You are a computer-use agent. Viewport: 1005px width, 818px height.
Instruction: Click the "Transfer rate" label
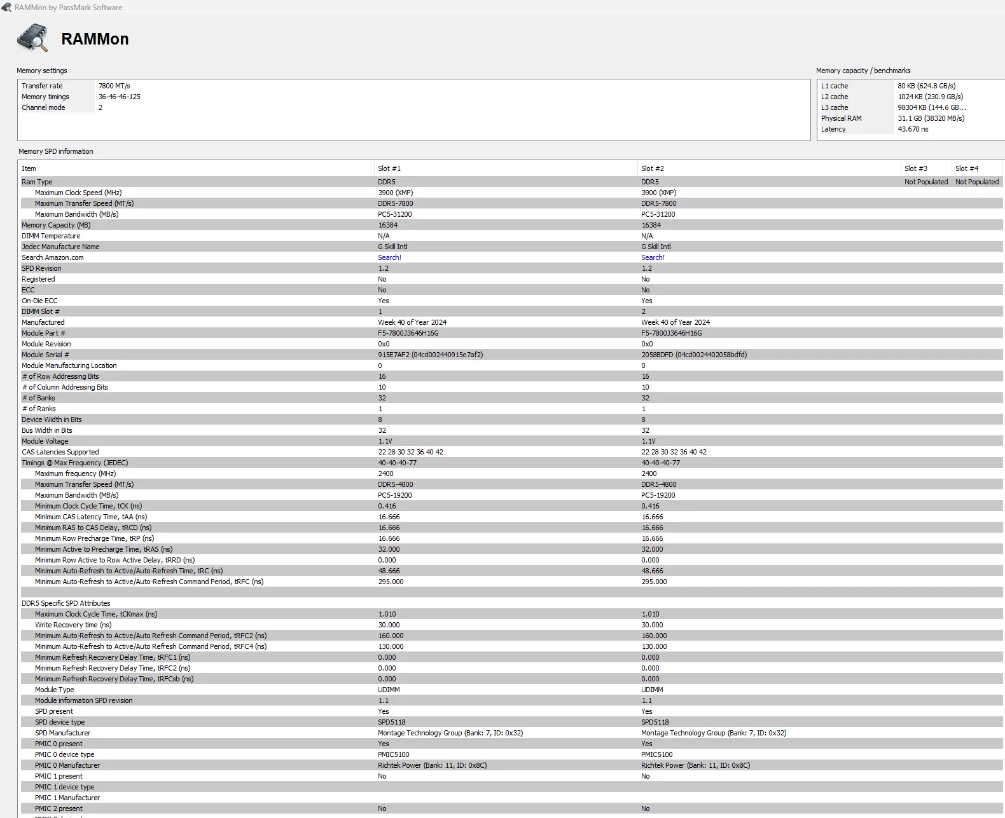(42, 86)
